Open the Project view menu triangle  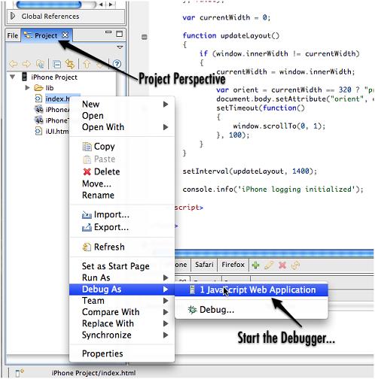click(120, 47)
